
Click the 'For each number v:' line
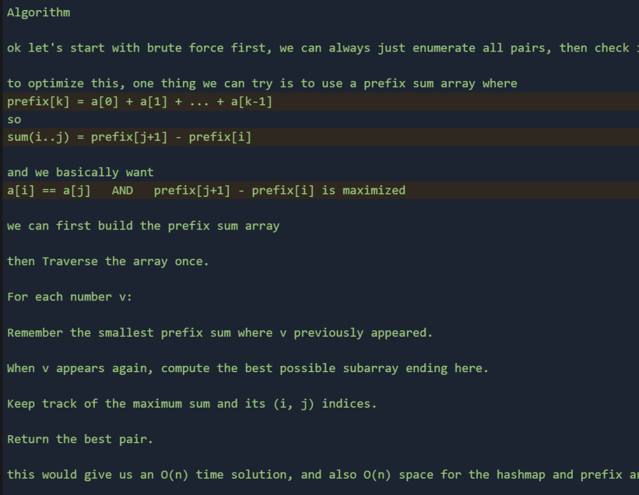[70, 297]
